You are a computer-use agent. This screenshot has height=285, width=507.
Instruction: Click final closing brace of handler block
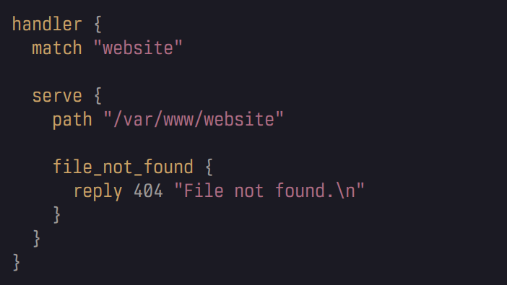click(x=16, y=263)
